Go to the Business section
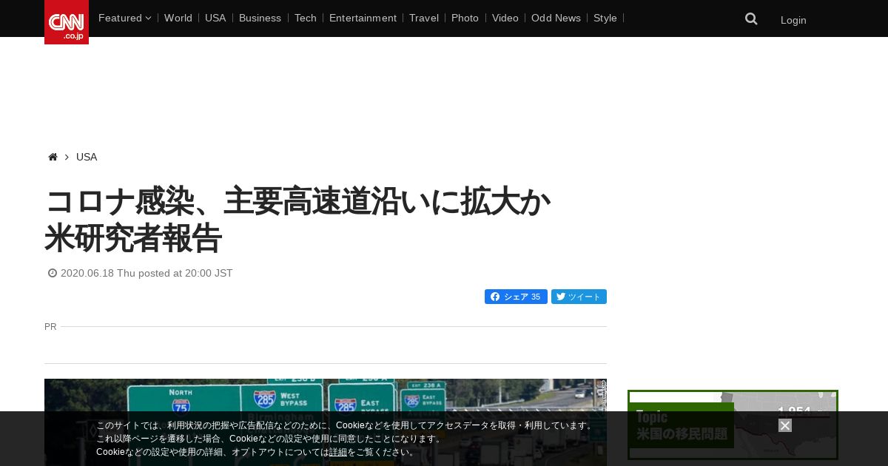Screen dimensions: 888x466 [260, 18]
